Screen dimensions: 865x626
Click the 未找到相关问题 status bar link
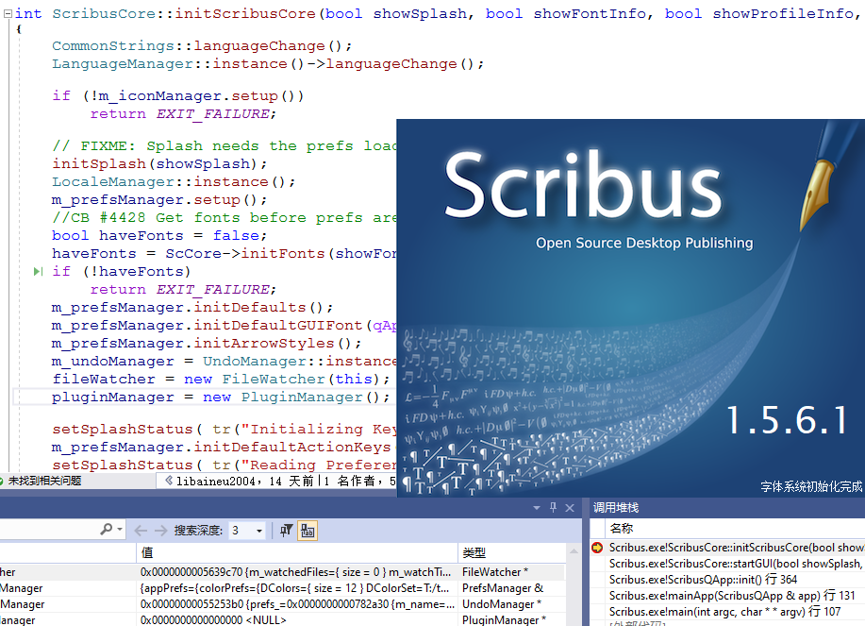point(52,481)
